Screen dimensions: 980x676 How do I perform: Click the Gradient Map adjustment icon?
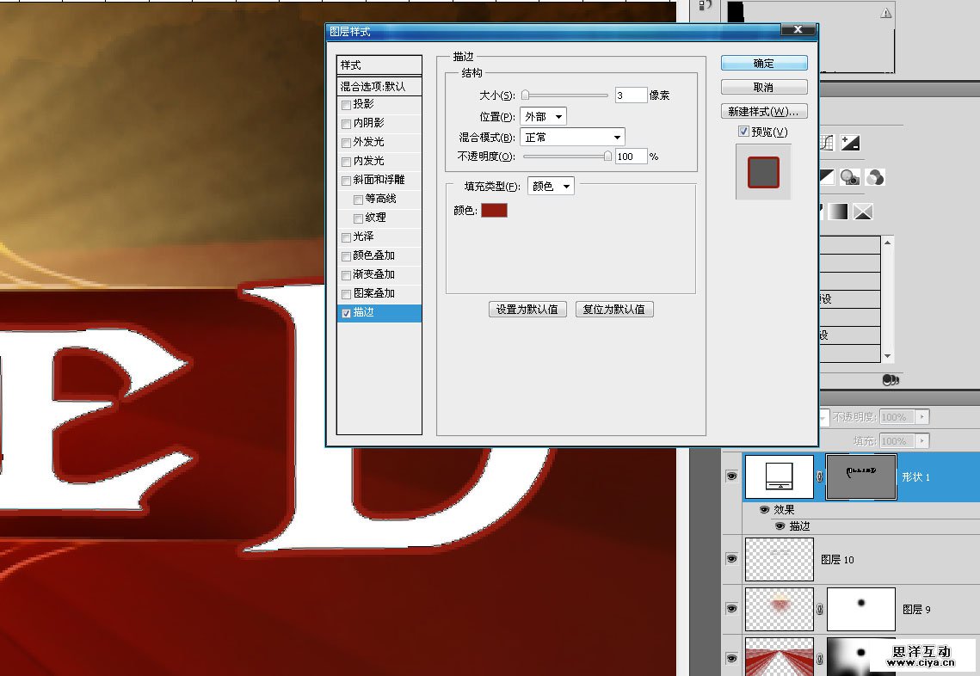click(839, 212)
